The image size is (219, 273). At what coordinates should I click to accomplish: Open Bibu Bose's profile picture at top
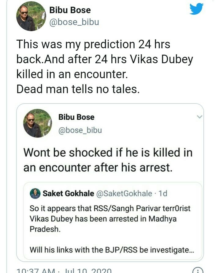pyautogui.click(x=31, y=16)
